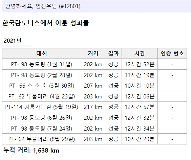
Task: Click time 12시간 34분
Action: (140, 129)
